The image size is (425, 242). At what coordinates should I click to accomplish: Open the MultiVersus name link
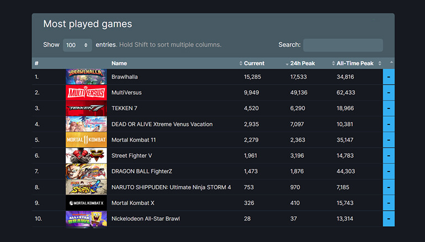click(126, 92)
